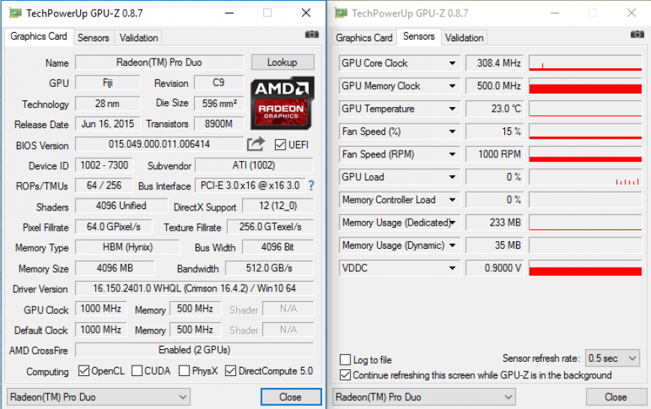Click the GPU Load sensor graph
The width and height of the screenshot is (651, 409).
pos(585,177)
